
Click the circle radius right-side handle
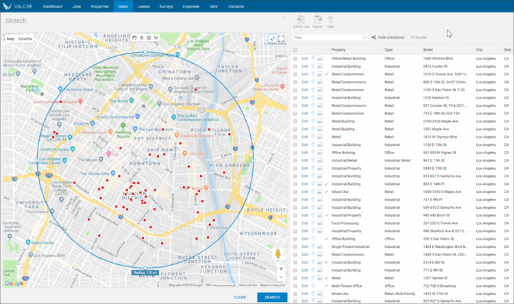(x=254, y=160)
